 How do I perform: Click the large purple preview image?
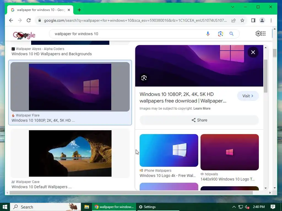[199, 66]
